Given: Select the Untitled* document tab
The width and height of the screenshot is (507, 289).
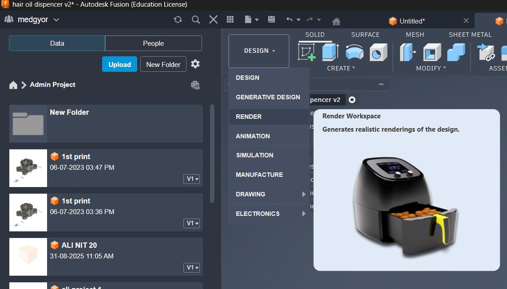Looking at the screenshot, I should coord(412,21).
